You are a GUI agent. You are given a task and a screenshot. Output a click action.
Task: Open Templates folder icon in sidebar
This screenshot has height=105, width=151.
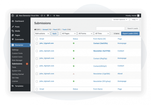(x=13, y=86)
